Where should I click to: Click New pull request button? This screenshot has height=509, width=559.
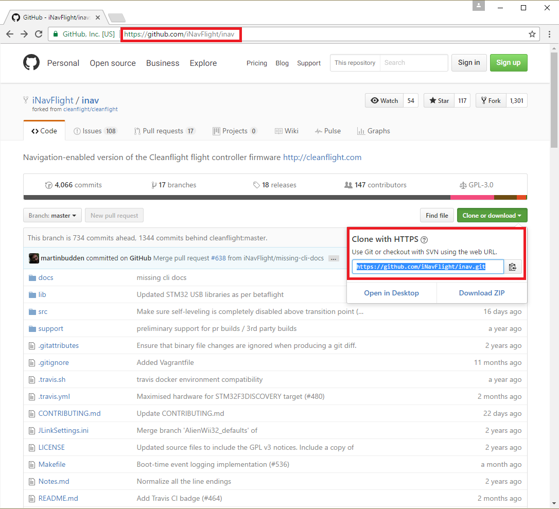point(114,215)
